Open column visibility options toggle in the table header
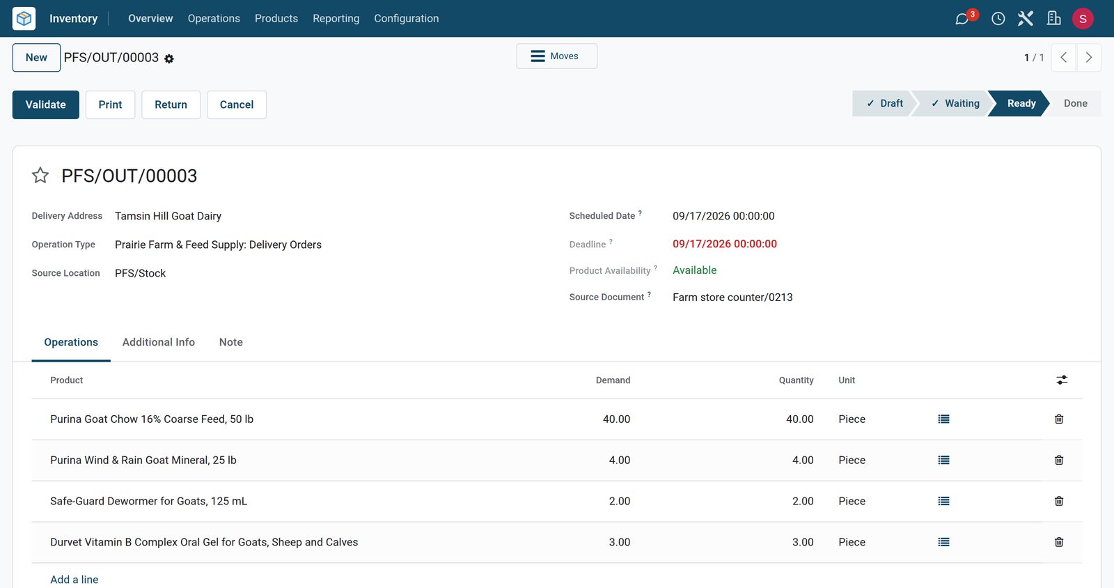The width and height of the screenshot is (1114, 588). click(1062, 380)
